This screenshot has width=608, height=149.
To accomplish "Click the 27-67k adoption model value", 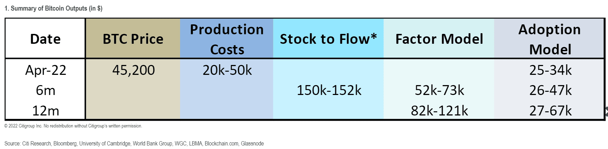I will tap(550, 111).
